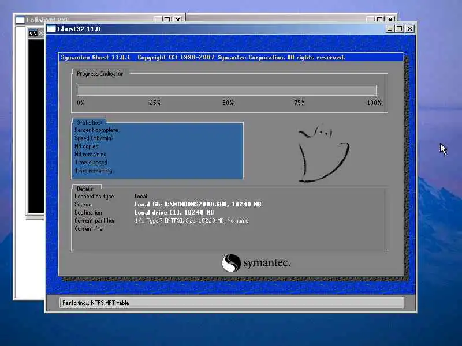Screen dimensions: 462x346
Task: Minimize the Ghost32 11.0 window
Action: click(390, 28)
